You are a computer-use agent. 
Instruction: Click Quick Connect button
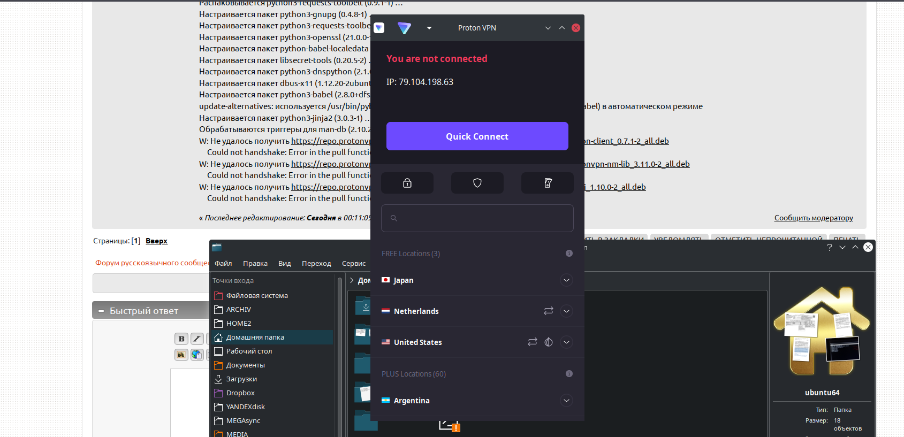(x=477, y=136)
